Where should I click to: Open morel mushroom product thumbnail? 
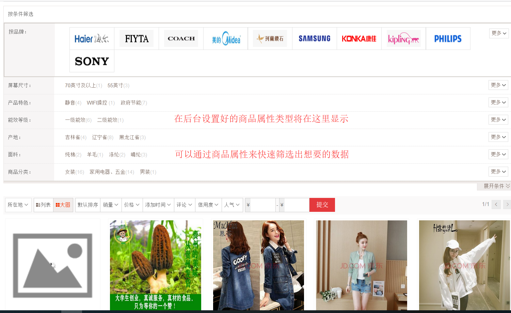point(156,265)
